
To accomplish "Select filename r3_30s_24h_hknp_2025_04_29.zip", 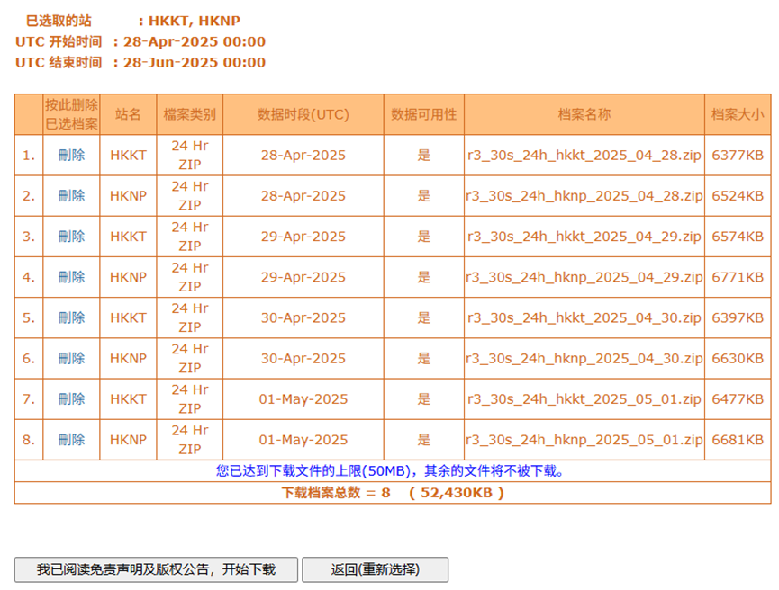I will [584, 277].
